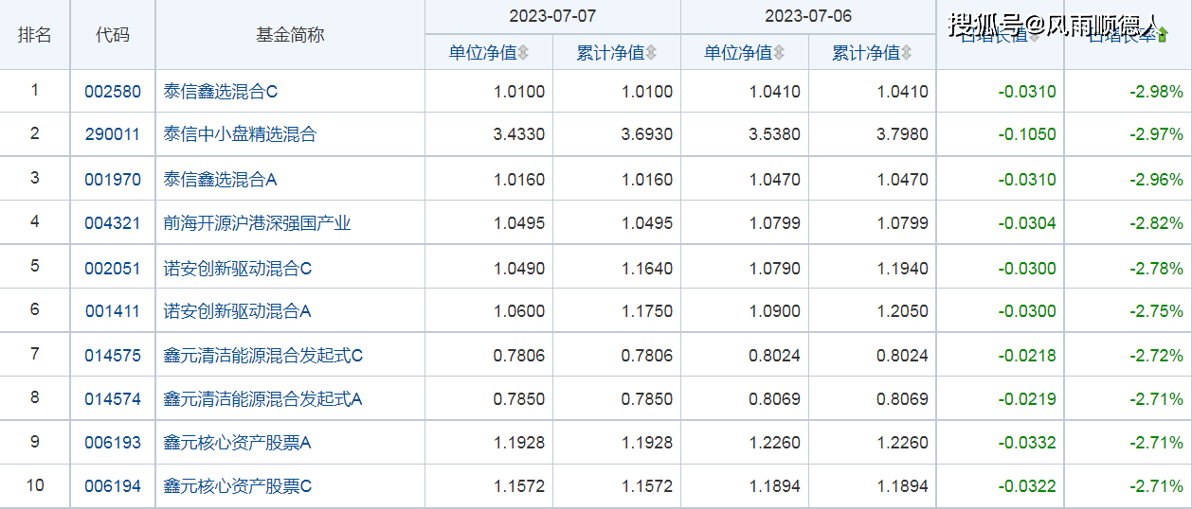1192x509 pixels.
Task: Open the 泰信鑫选混合A fund name link
Action: click(x=221, y=179)
